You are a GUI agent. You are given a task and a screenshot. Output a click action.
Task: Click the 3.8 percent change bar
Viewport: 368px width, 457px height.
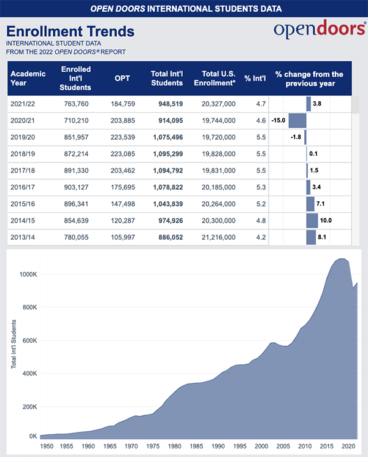point(309,104)
